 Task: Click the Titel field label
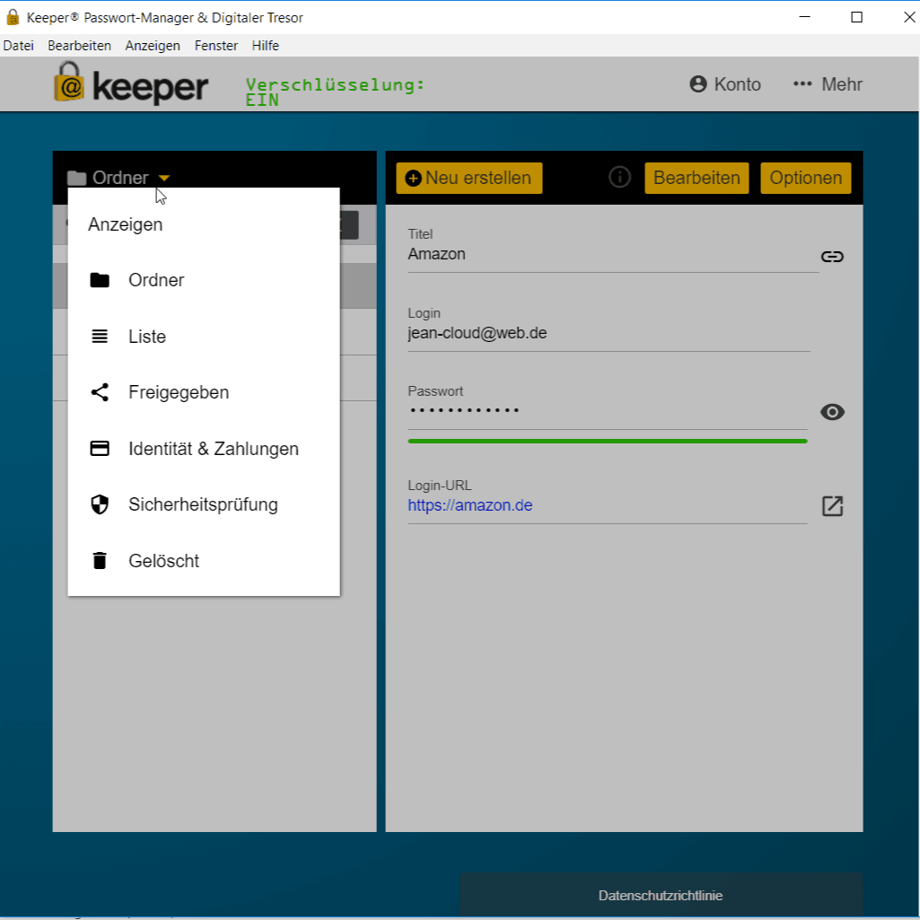coord(420,234)
